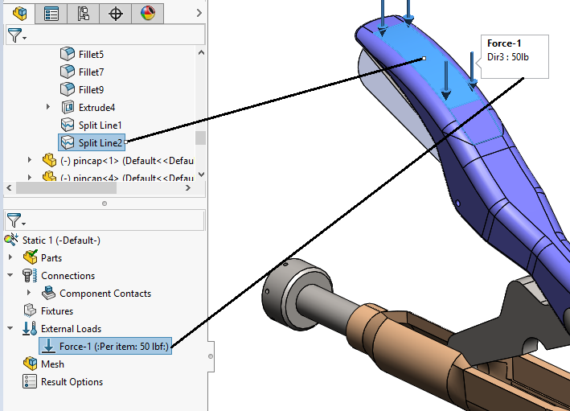The width and height of the screenshot is (570, 411).
Task: Select the Component Contacts label
Action: 105,294
